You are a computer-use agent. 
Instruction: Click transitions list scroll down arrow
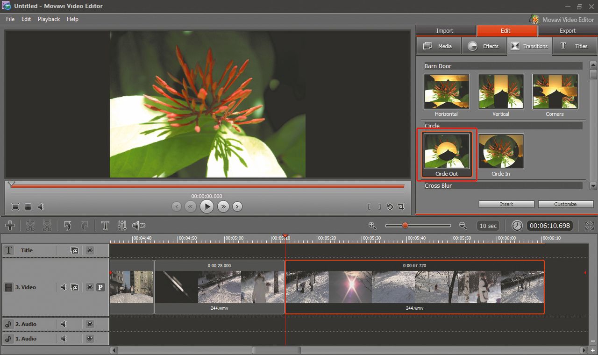[x=593, y=186]
